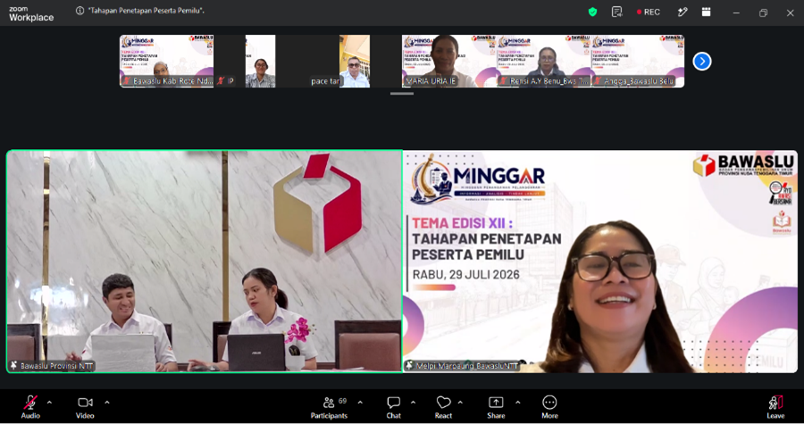Click the Bawaslu Provinsi NTT name label
This screenshot has width=804, height=424.
click(x=53, y=366)
